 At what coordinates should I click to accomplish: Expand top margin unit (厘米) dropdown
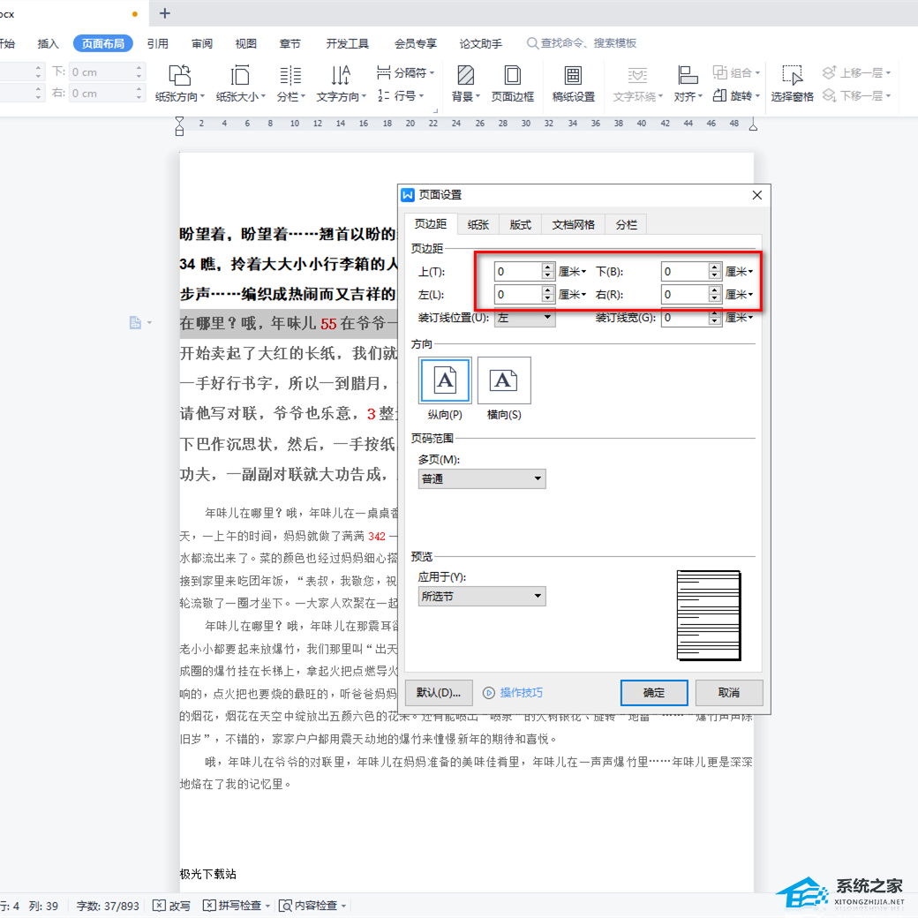573,272
